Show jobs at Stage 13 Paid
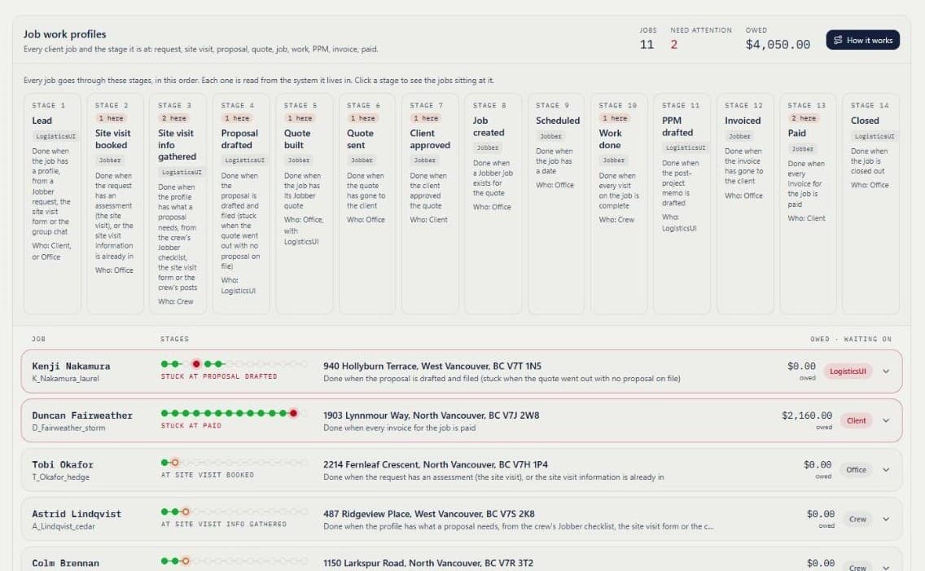This screenshot has height=571, width=925. click(809, 204)
